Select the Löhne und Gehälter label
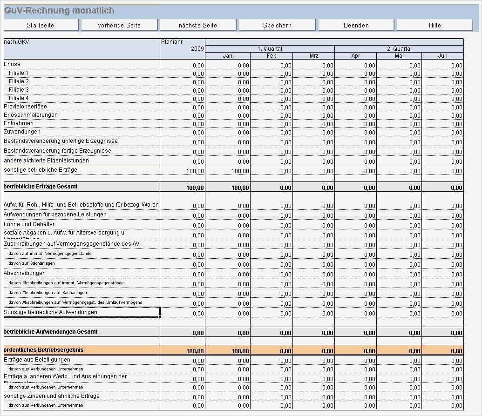Image resolution: width=482 pixels, height=416 pixels. [29, 224]
